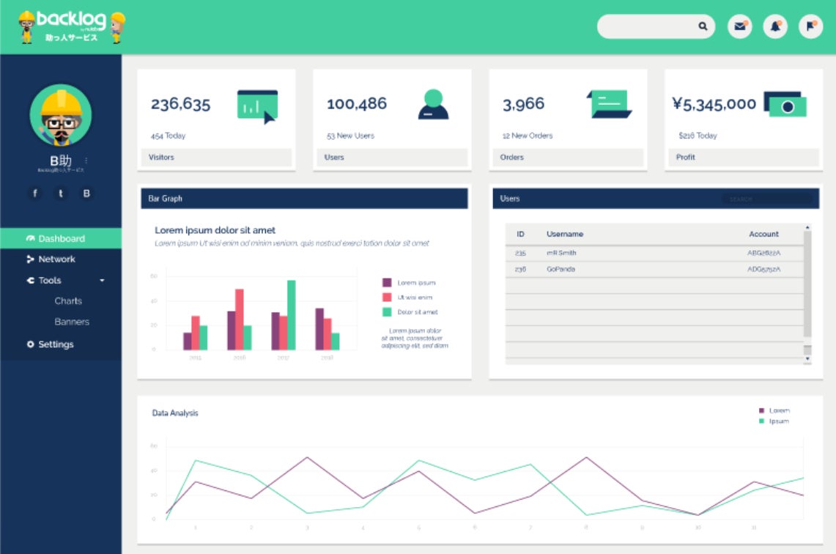Click the 454 Today visitors text

tap(168, 136)
